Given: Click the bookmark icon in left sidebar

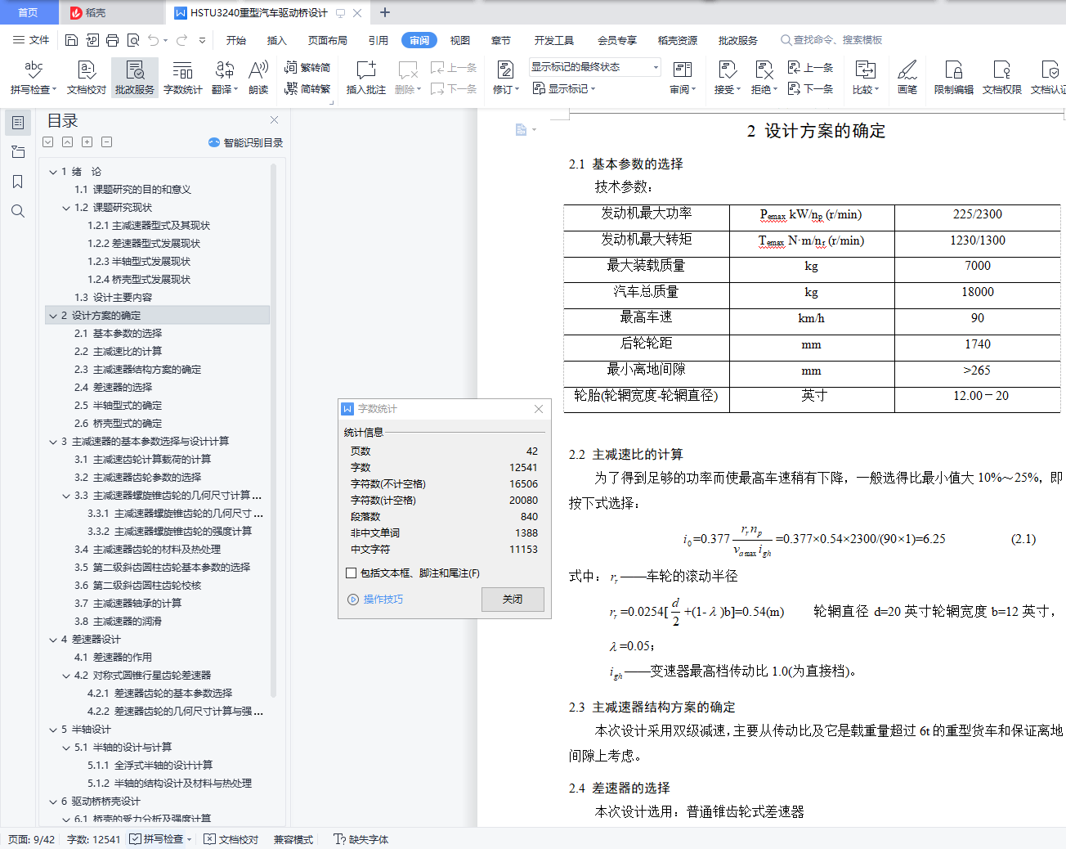Looking at the screenshot, I should (18, 182).
